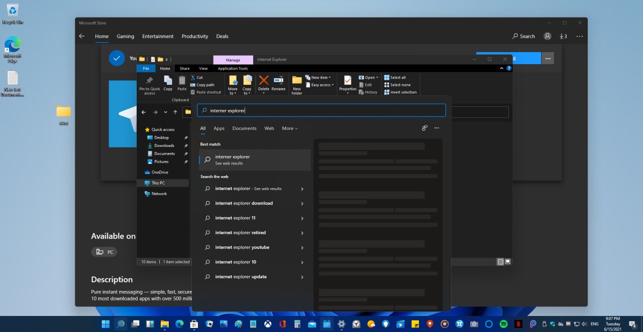The width and height of the screenshot is (643, 332).
Task: Click Paste shortcut in the ribbon
Action: [x=206, y=92]
